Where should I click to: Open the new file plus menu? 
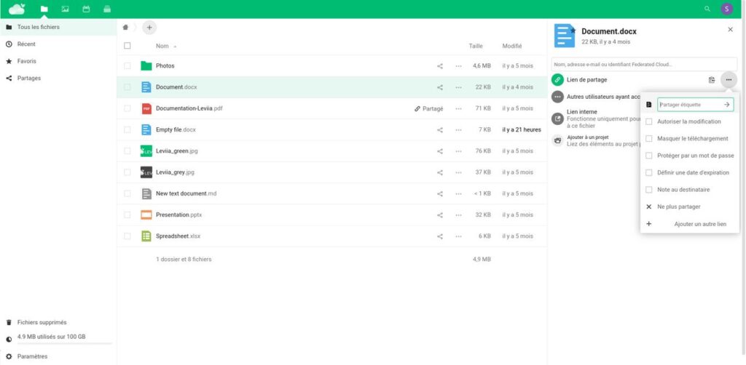(x=149, y=28)
